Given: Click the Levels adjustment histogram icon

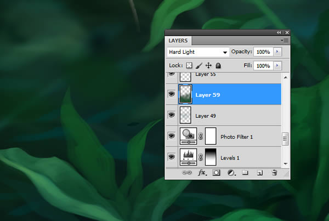Looking at the screenshot, I should 189,157.
